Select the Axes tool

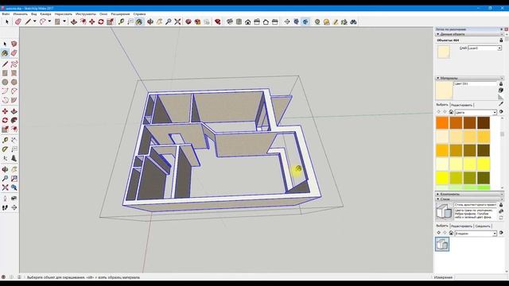tap(5, 158)
